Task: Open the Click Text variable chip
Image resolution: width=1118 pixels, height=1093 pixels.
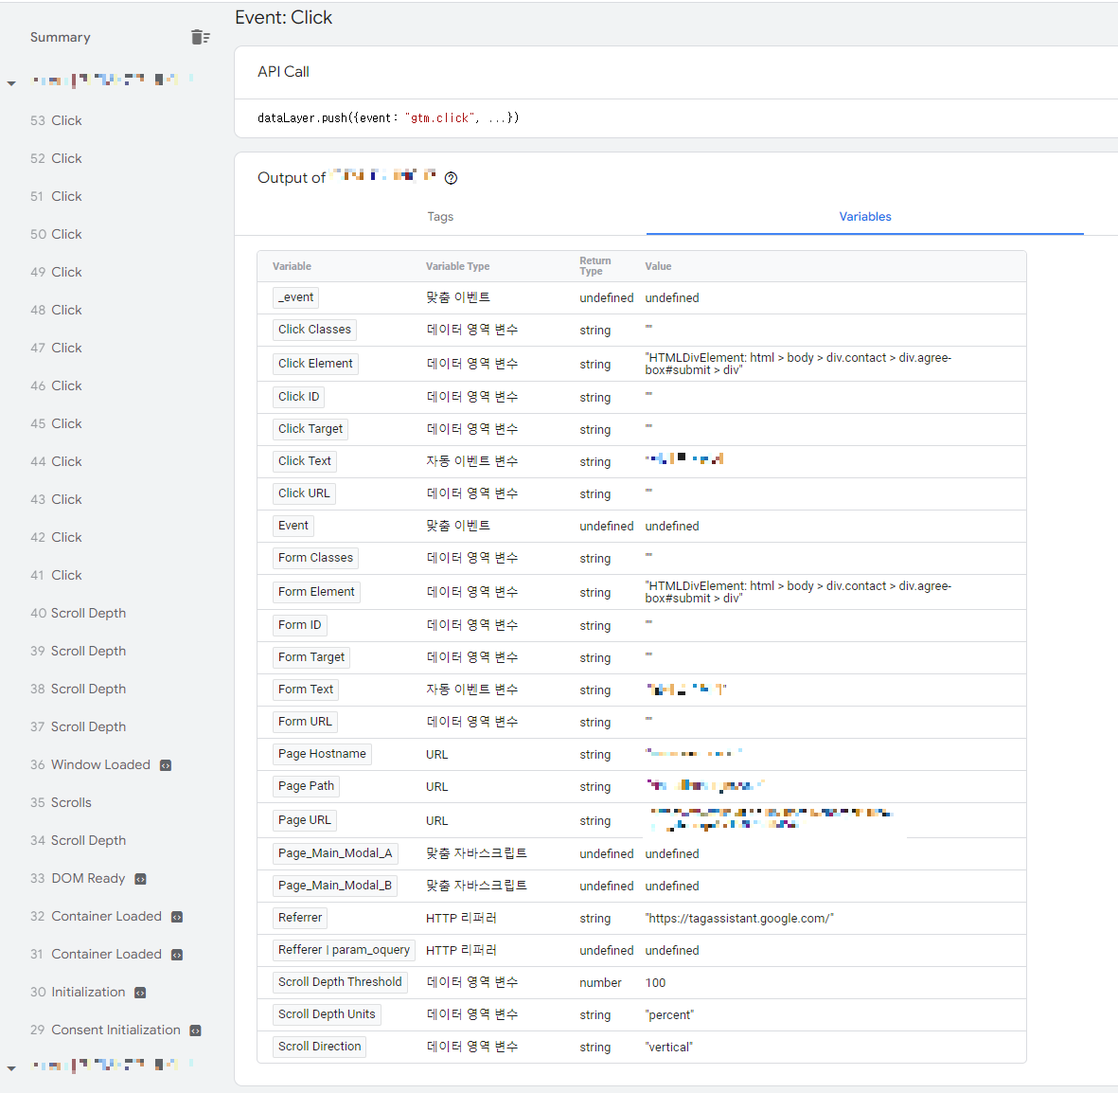Action: [x=305, y=461]
